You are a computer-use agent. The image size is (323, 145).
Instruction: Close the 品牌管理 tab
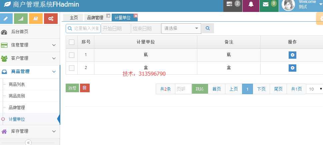(108, 16)
